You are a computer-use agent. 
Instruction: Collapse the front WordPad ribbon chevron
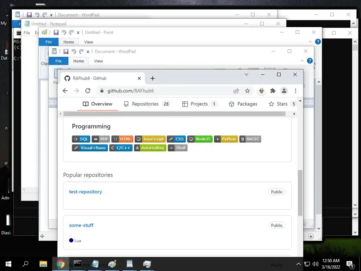302,61
